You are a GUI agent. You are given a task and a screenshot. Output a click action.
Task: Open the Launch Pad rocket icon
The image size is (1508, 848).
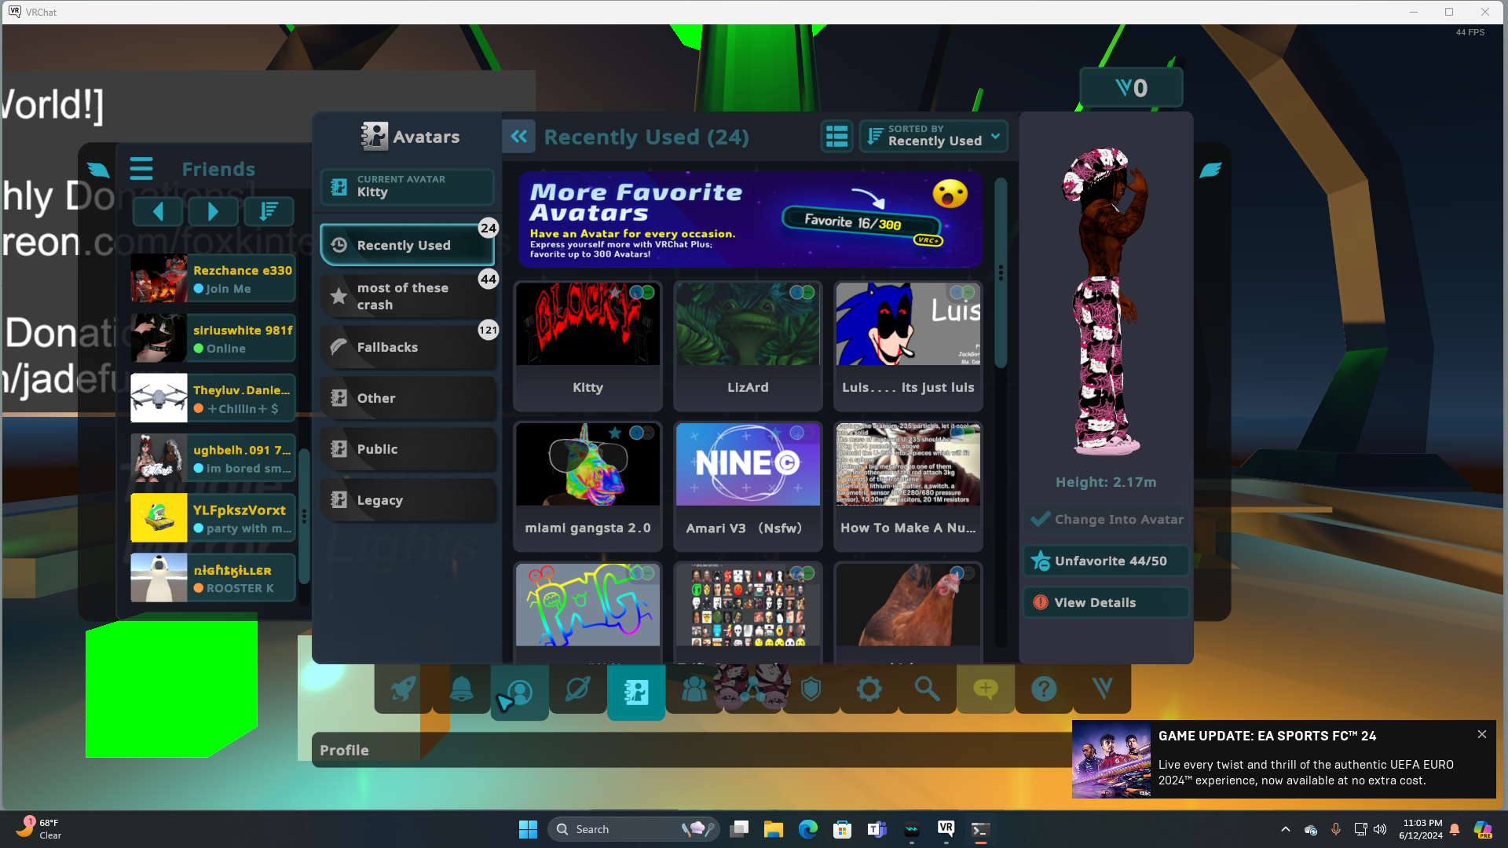point(403,690)
